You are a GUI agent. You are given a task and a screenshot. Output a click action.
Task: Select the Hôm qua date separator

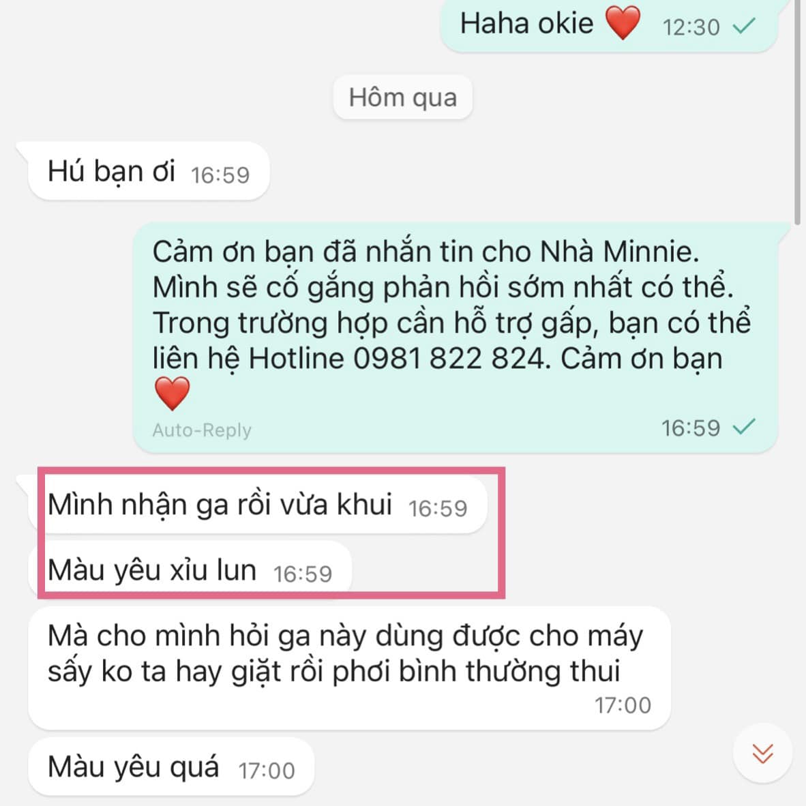click(402, 97)
